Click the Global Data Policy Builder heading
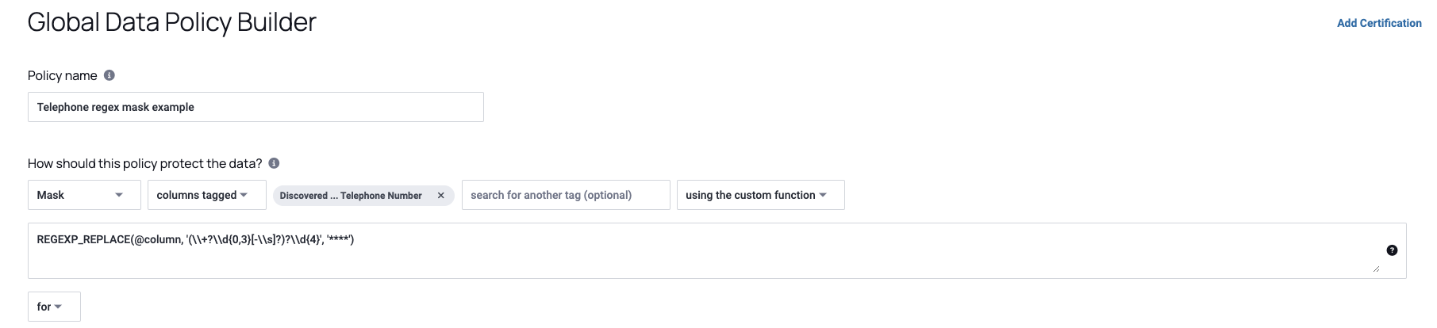This screenshot has height=328, width=1437. 171,22
